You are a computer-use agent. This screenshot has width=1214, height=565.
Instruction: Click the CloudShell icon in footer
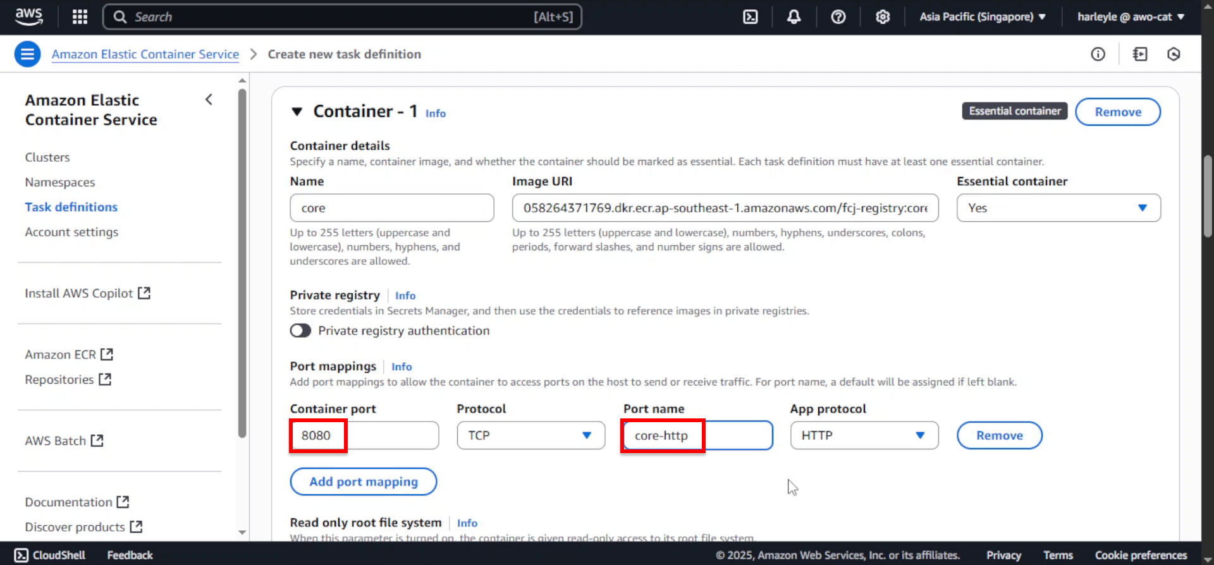pos(21,555)
